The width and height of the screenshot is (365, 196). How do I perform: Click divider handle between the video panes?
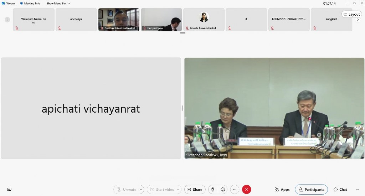(182, 108)
